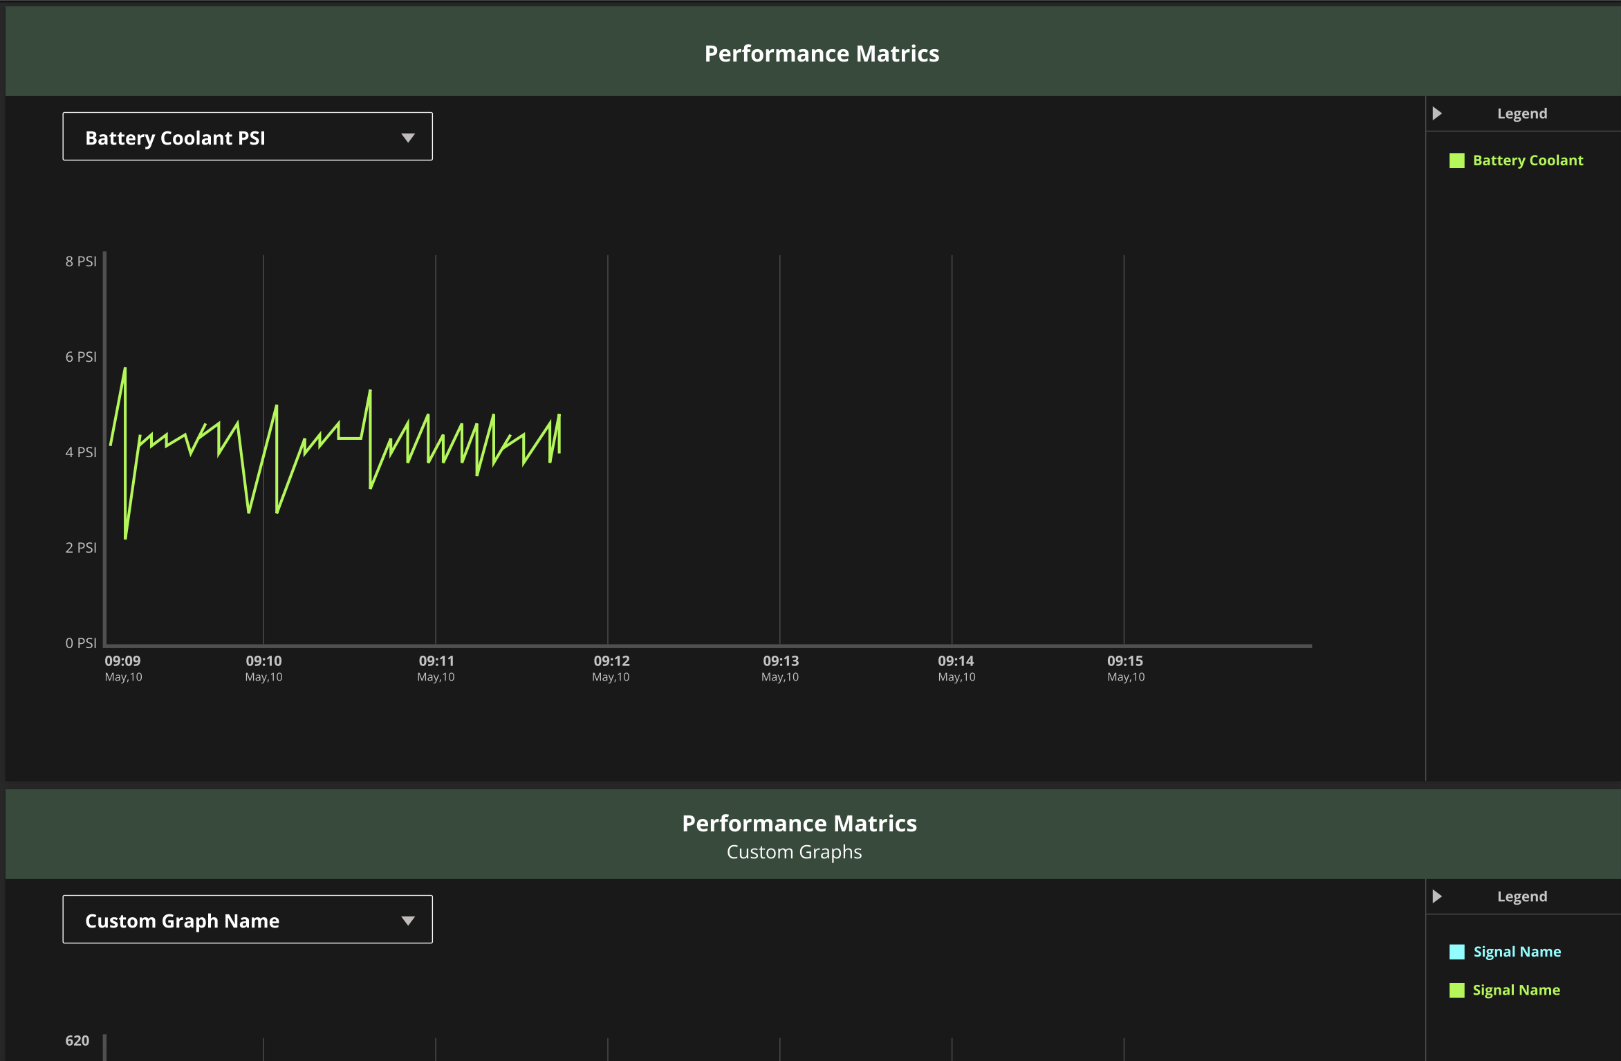Screen dimensions: 1621x1061
Task: Click the bottom Legend header label
Action: [1522, 896]
